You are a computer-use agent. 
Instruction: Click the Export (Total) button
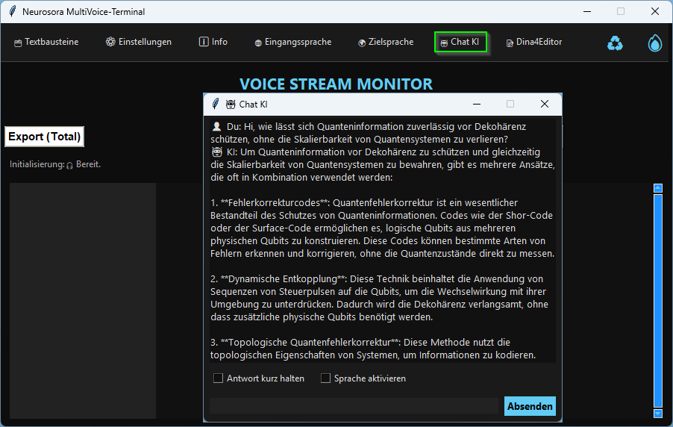[44, 137]
